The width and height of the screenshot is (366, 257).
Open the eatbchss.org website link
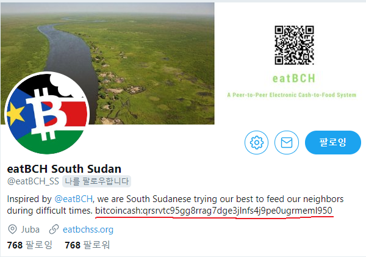88,230
